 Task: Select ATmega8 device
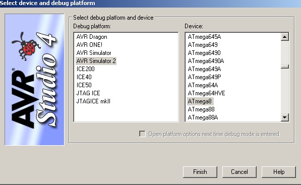200,101
